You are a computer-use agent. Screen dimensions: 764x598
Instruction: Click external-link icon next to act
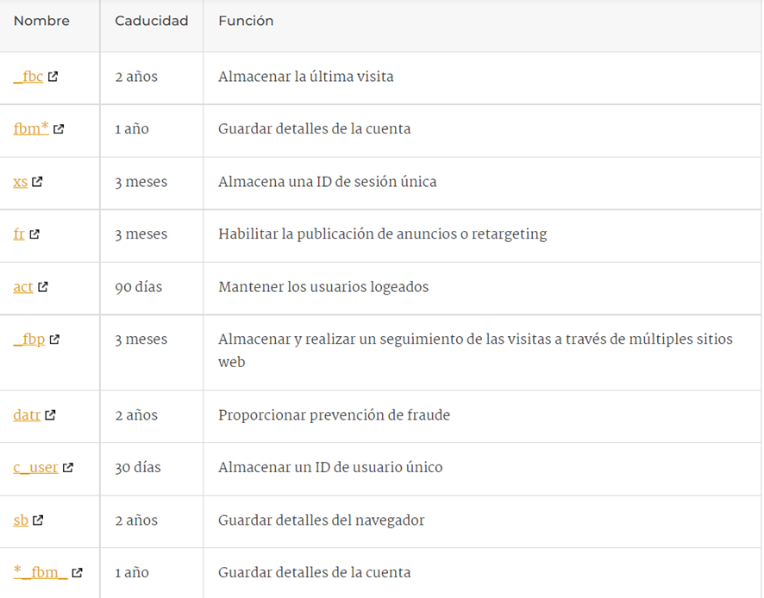[x=43, y=287]
